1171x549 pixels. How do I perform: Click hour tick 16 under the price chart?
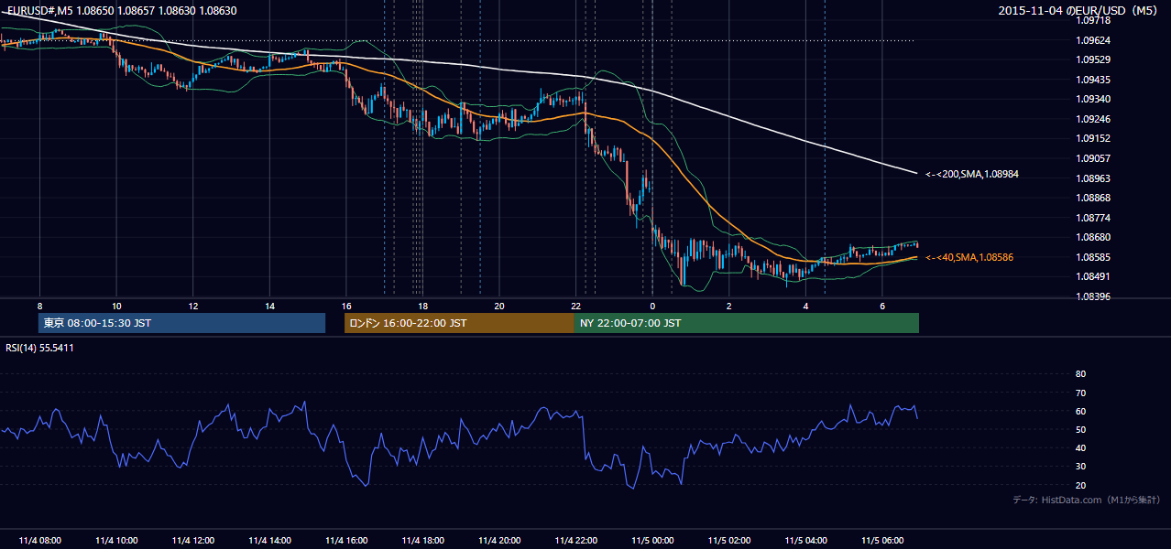tap(345, 305)
